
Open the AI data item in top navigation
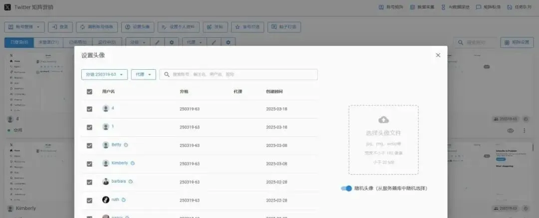[455, 7]
